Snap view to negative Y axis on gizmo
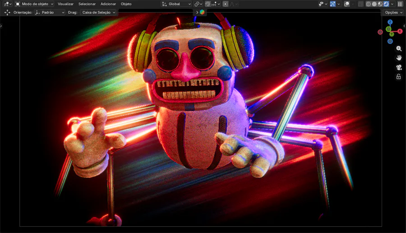This screenshot has width=406, height=233. tap(388, 29)
